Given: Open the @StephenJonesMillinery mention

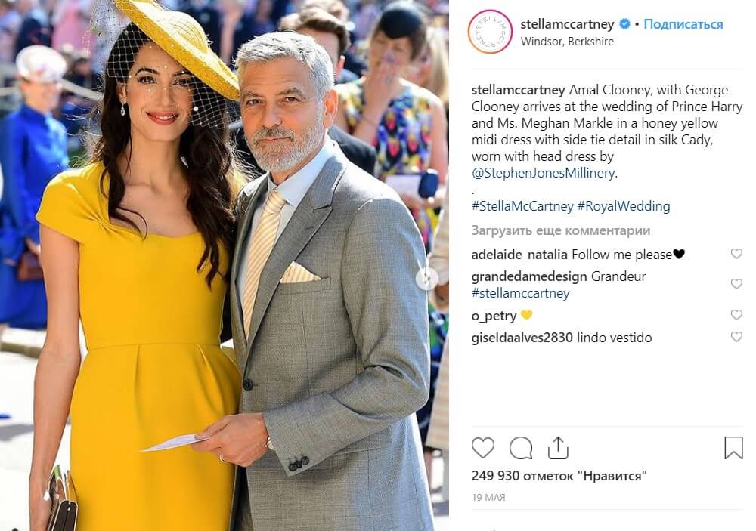Looking at the screenshot, I should (x=543, y=173).
